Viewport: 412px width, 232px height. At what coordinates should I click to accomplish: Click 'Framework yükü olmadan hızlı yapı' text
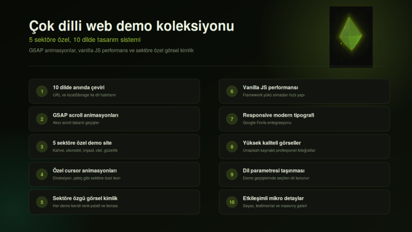274,95
